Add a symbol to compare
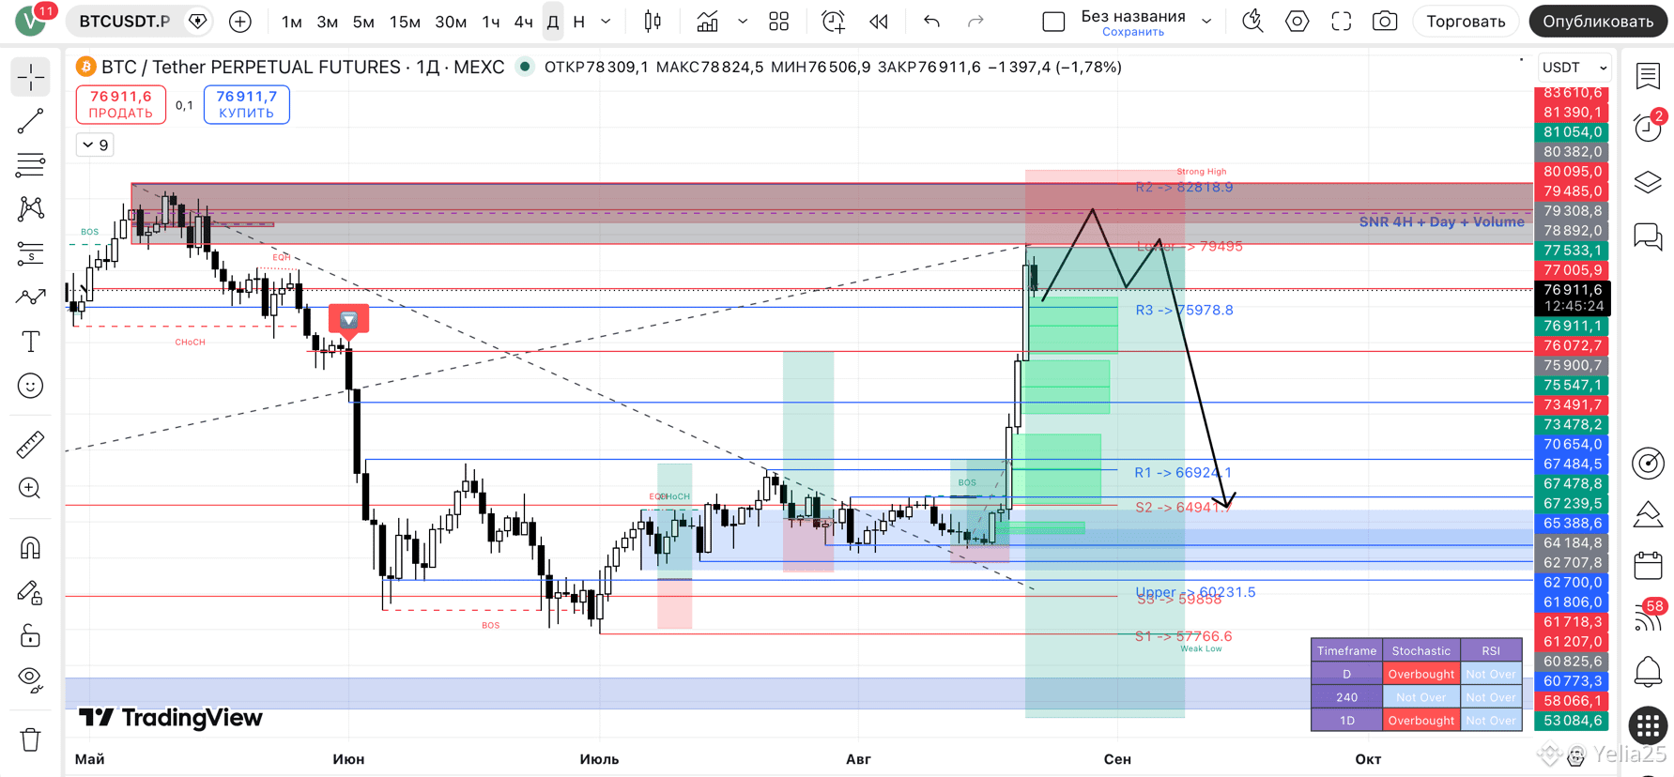 coord(240,21)
